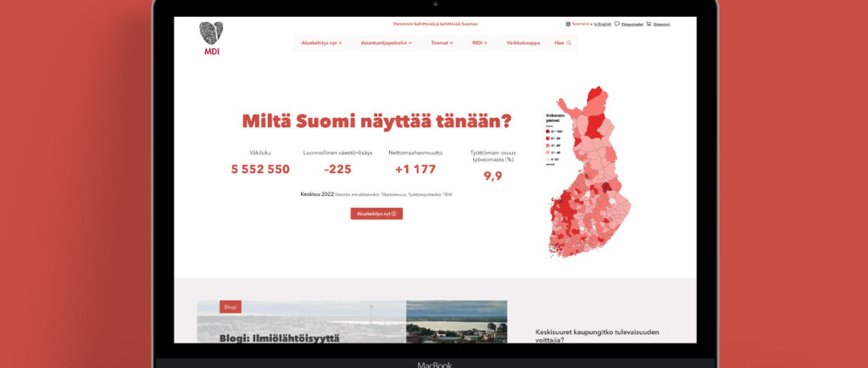Image resolution: width=868 pixels, height=368 pixels.
Task: Select Hae in the navigation bar
Action: [559, 42]
